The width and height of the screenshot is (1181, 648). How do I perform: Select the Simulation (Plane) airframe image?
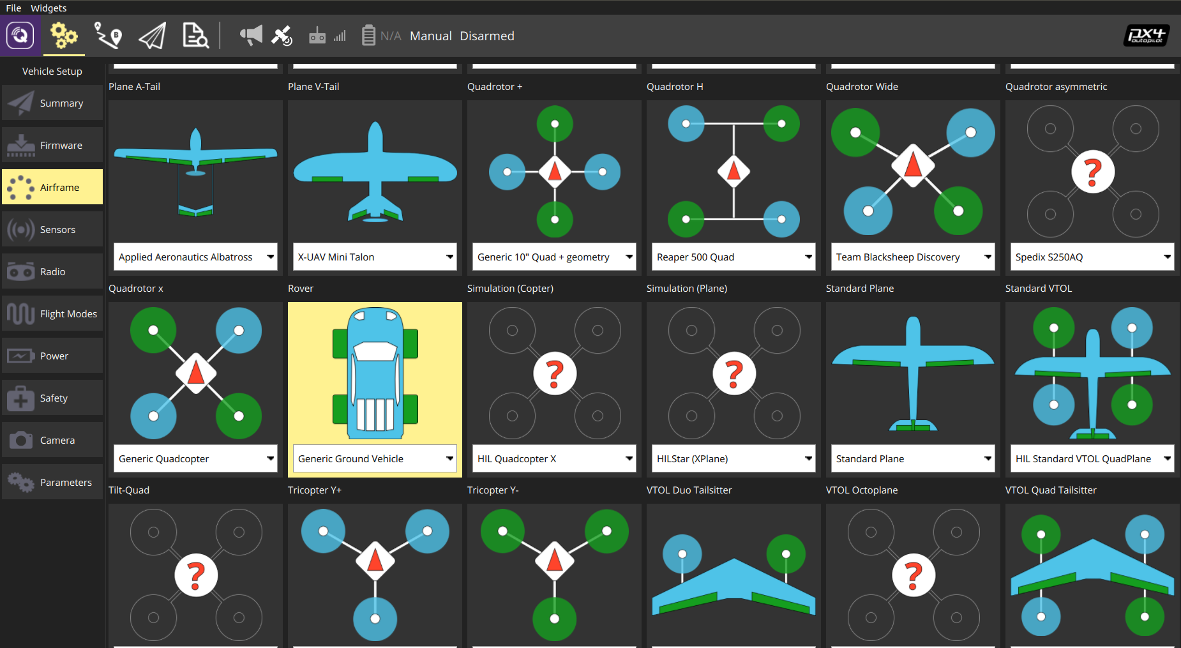coord(733,373)
